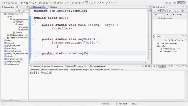Toggle Scroll Lock in Console toolbar

(157, 66)
